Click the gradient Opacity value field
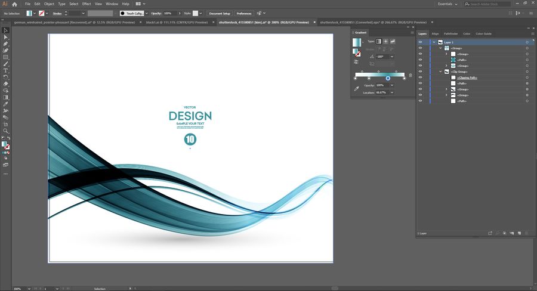 point(381,85)
